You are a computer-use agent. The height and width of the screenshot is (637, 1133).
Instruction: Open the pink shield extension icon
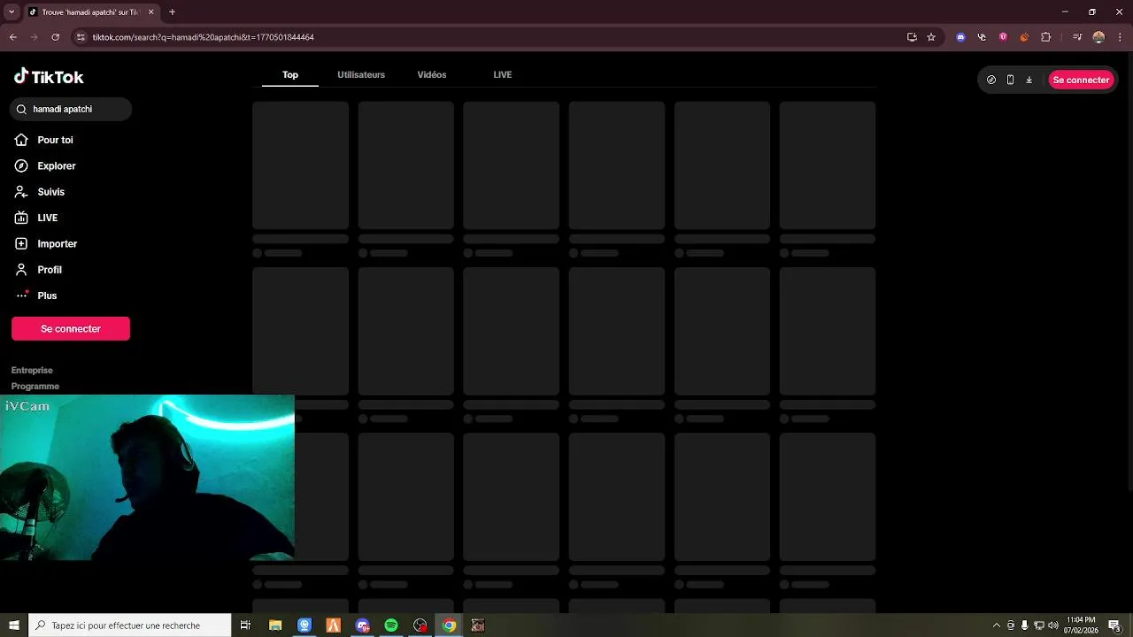click(1003, 37)
